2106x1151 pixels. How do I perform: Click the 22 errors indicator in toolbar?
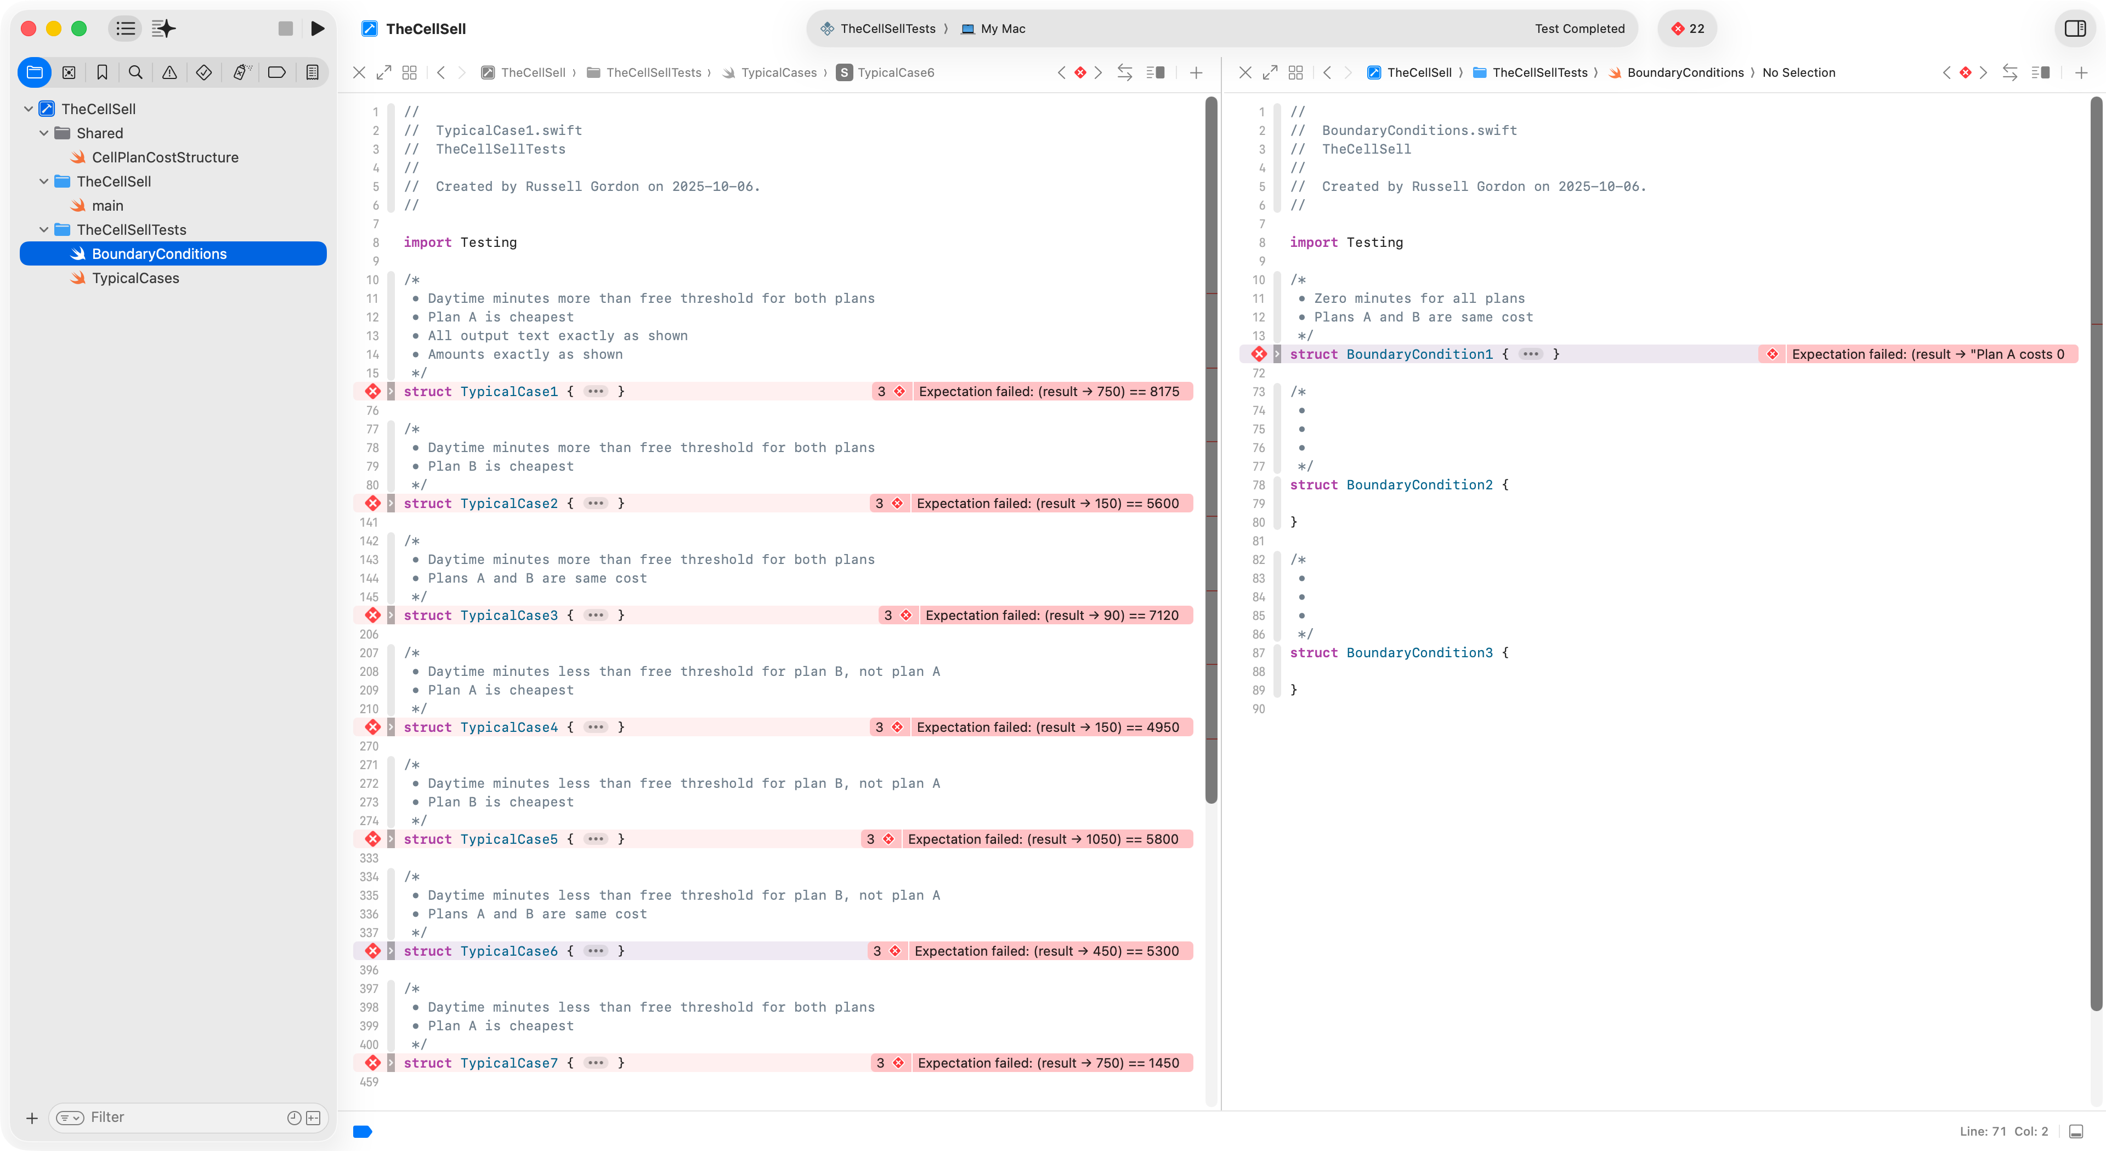click(1688, 29)
